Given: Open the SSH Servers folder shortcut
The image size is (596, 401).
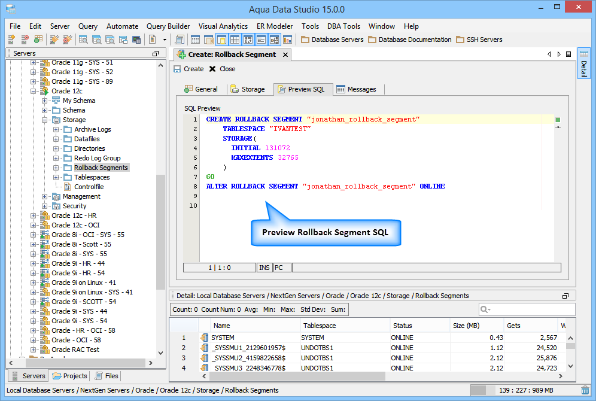Looking at the screenshot, I should [479, 40].
